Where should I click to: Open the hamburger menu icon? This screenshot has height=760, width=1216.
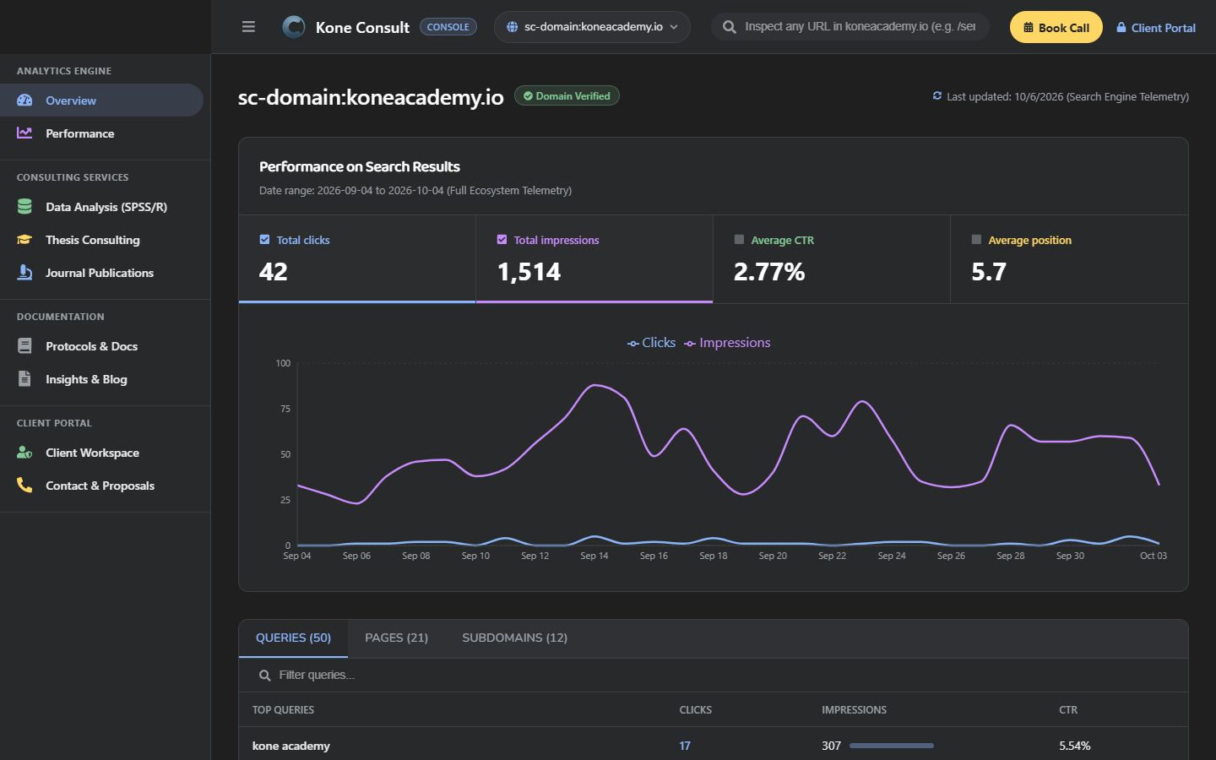click(x=248, y=27)
